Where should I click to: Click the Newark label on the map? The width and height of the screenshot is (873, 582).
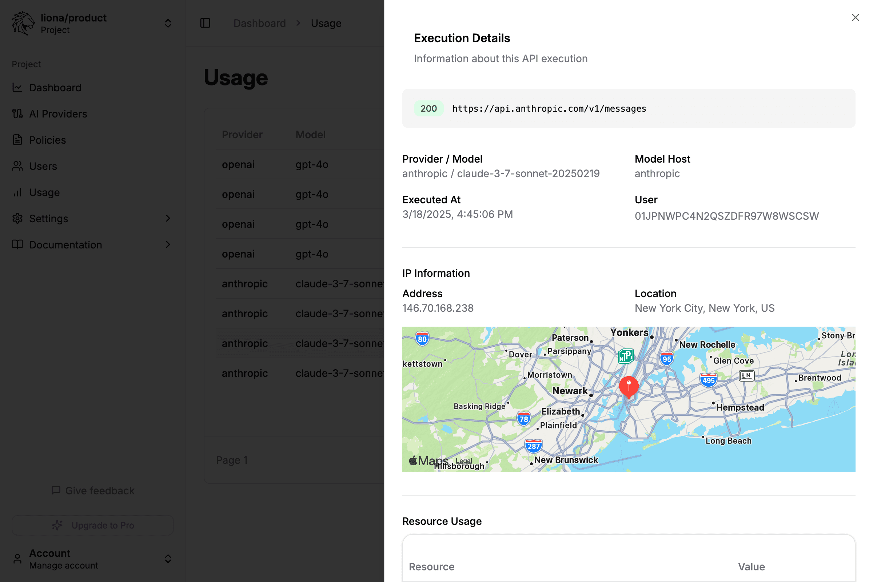click(570, 390)
